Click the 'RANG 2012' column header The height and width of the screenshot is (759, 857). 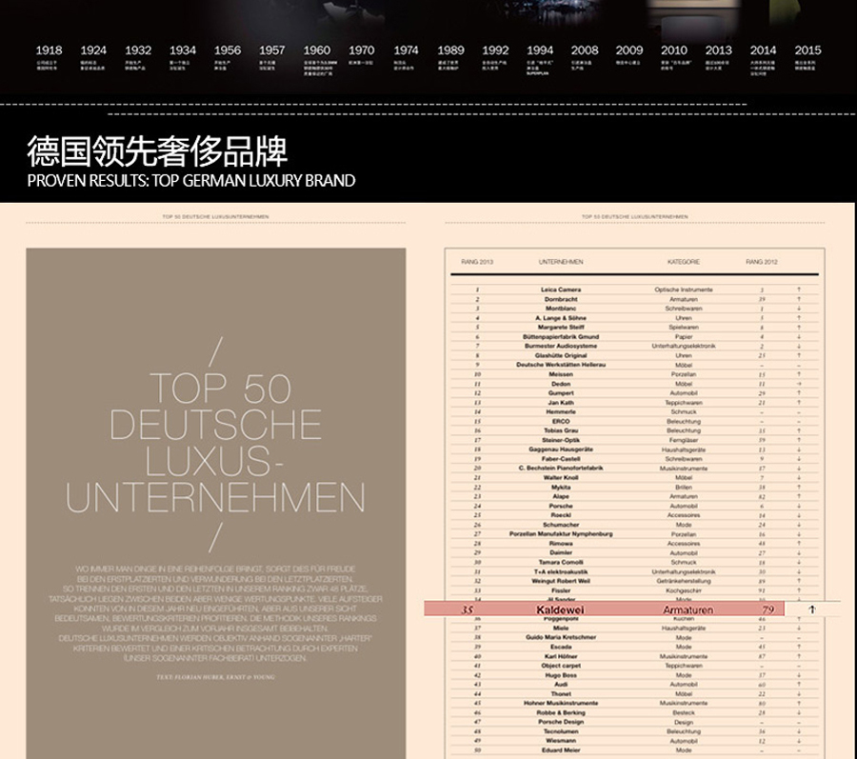point(762,262)
